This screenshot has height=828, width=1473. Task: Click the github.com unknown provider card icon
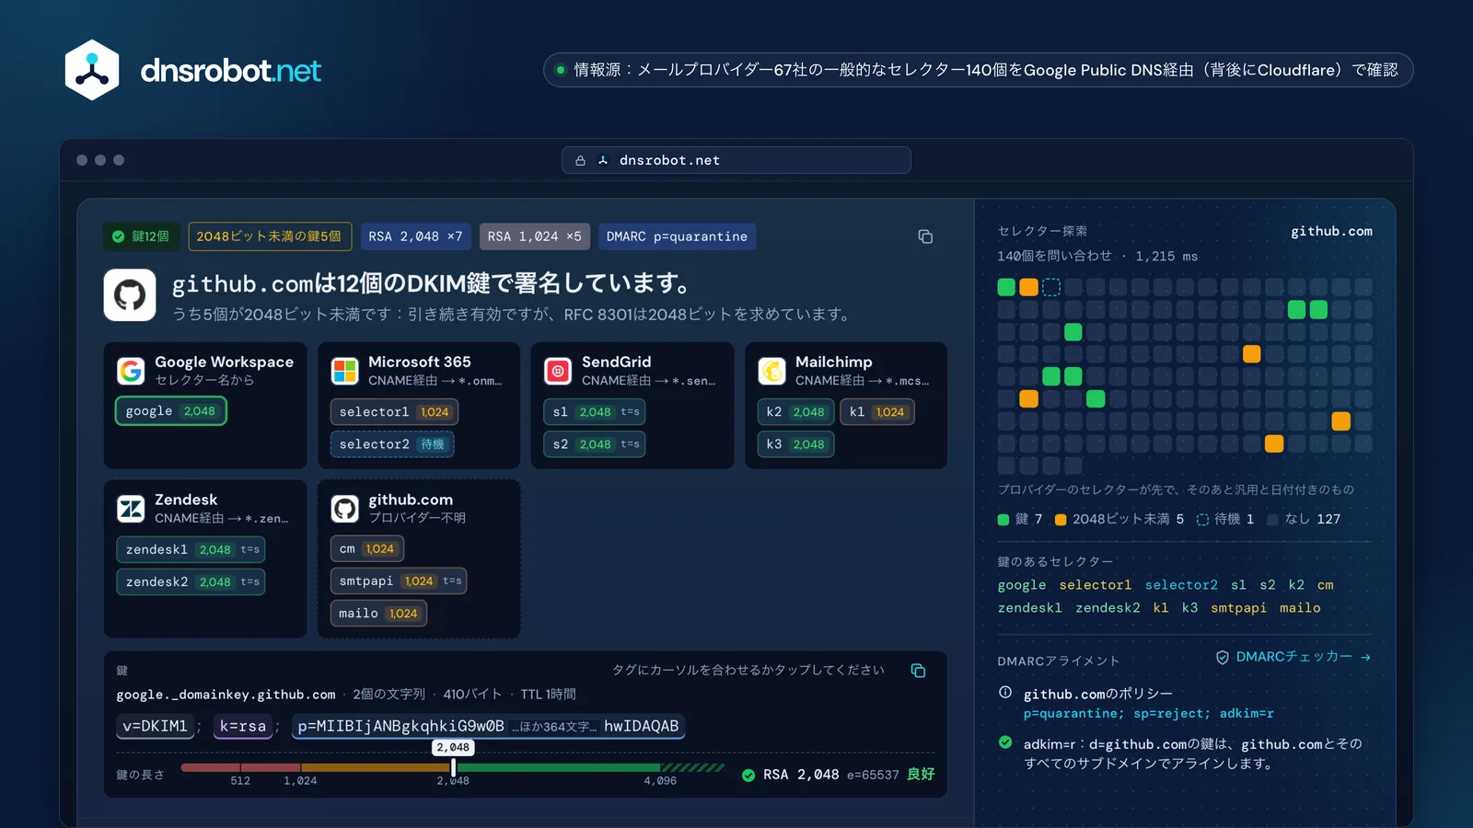coord(344,509)
